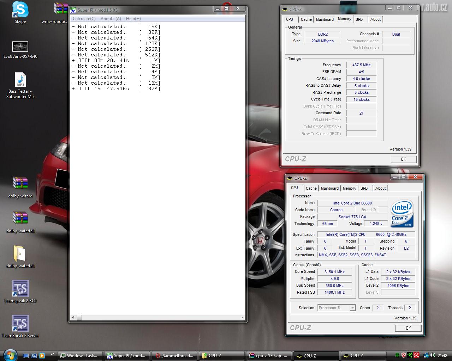Click the Intel Core 2 Duo logo
Image resolution: width=452 pixels, height=361 pixels.
[x=402, y=214]
